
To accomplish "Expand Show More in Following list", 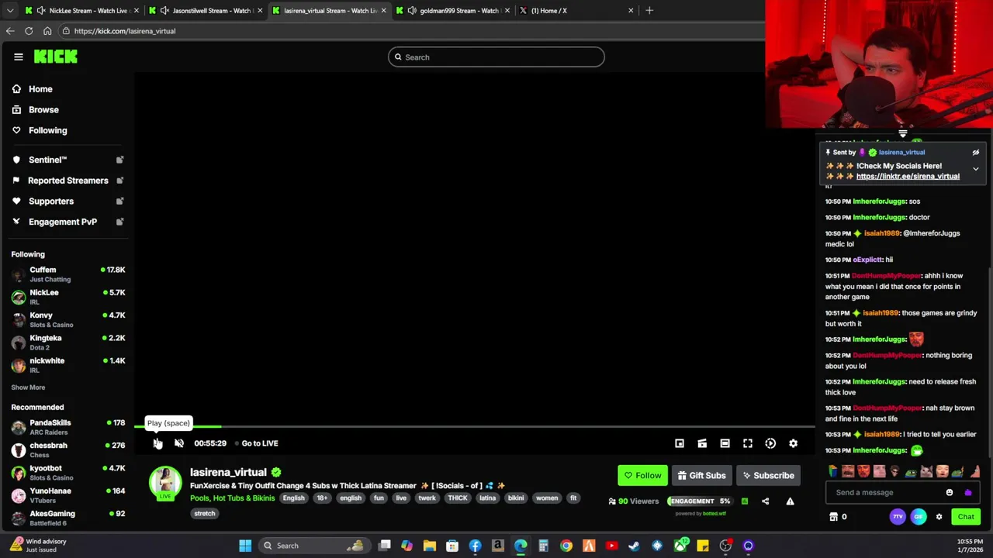I will click(x=28, y=387).
